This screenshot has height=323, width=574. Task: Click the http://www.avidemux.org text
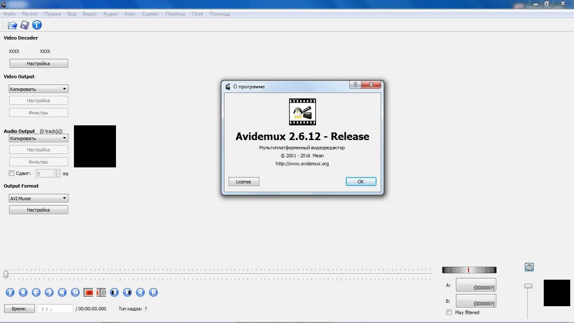302,164
